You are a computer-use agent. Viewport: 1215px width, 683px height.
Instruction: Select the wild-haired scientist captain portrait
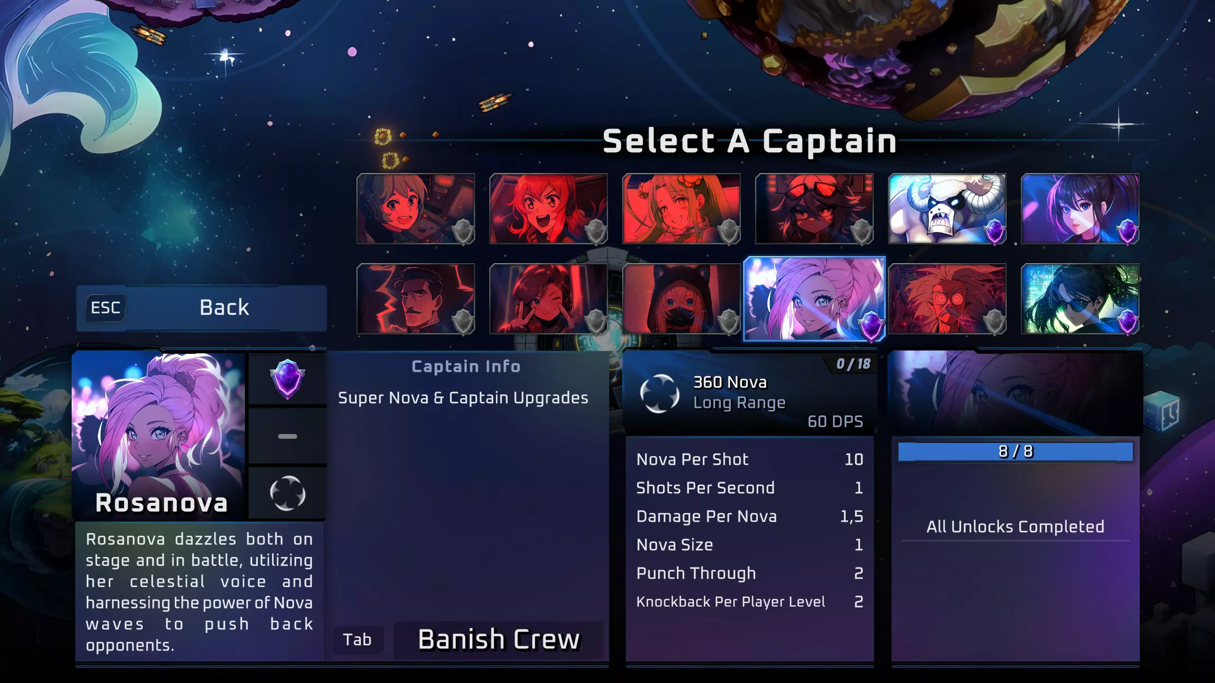pos(947,299)
